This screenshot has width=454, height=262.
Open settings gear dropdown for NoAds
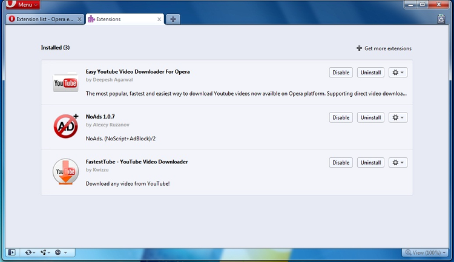click(398, 117)
